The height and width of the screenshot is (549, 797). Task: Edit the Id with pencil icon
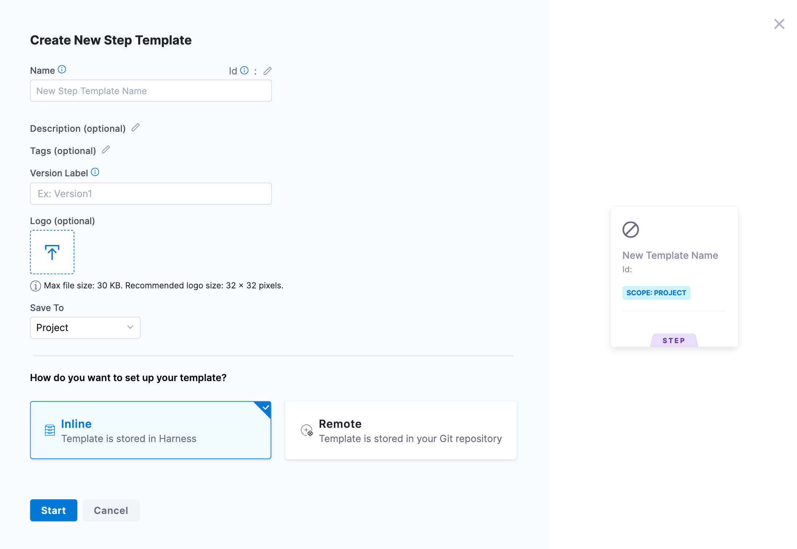[267, 71]
